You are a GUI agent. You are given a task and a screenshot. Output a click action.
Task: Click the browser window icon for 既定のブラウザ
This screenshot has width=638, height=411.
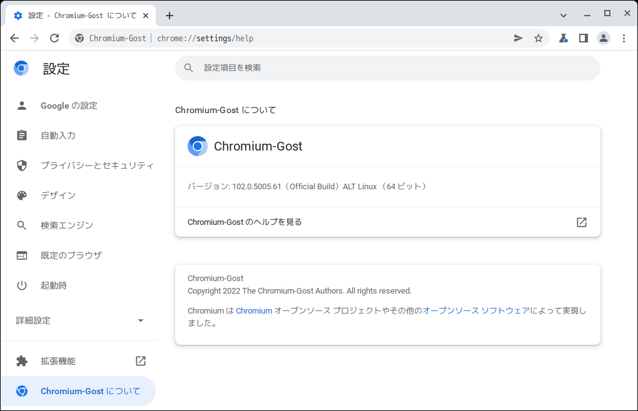22,255
